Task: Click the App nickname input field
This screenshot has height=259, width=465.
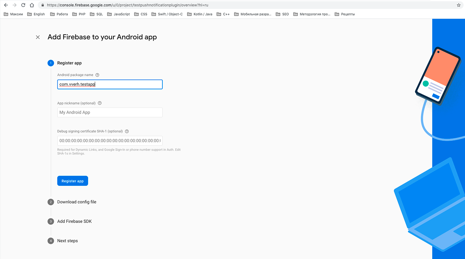Action: point(110,112)
